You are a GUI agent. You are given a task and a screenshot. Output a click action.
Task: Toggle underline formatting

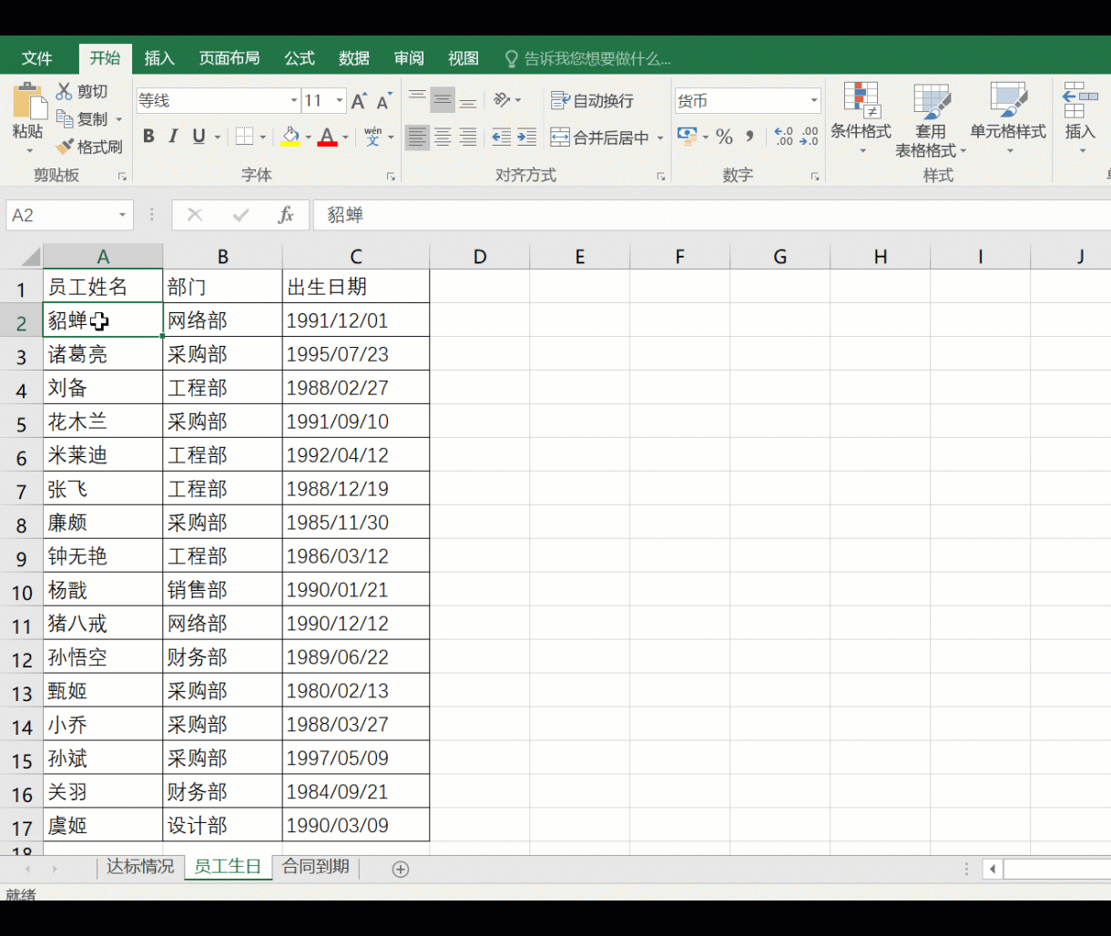(199, 137)
